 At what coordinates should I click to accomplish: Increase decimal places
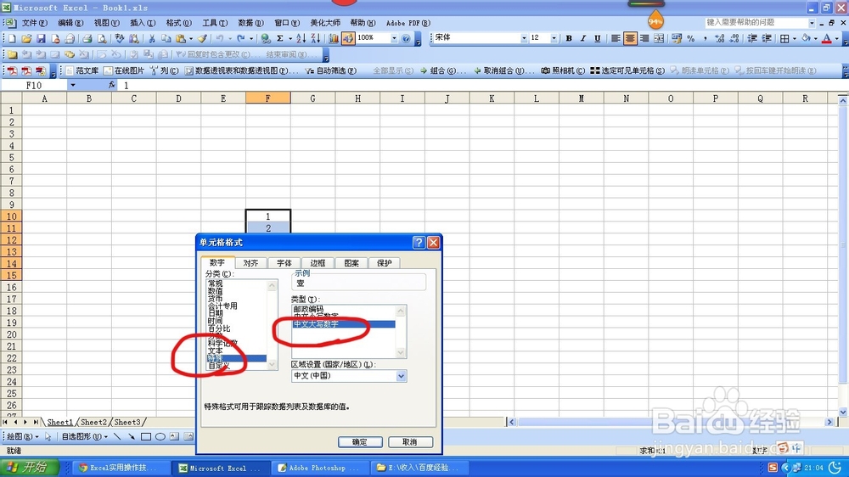pos(720,38)
